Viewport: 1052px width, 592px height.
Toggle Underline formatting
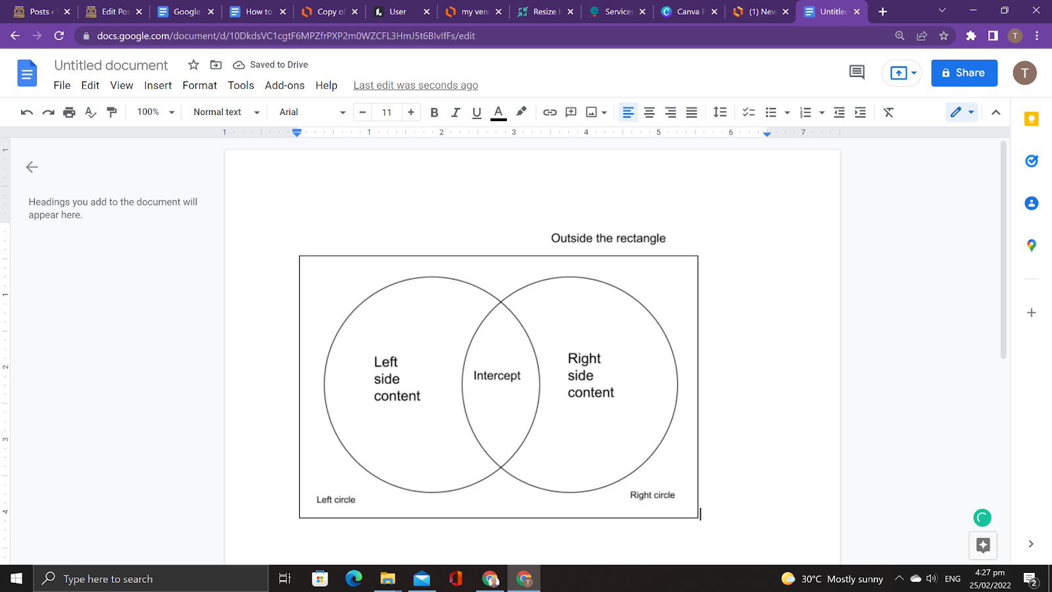[x=477, y=112]
